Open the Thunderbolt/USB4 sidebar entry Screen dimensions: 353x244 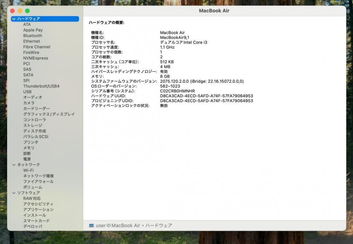click(x=41, y=86)
